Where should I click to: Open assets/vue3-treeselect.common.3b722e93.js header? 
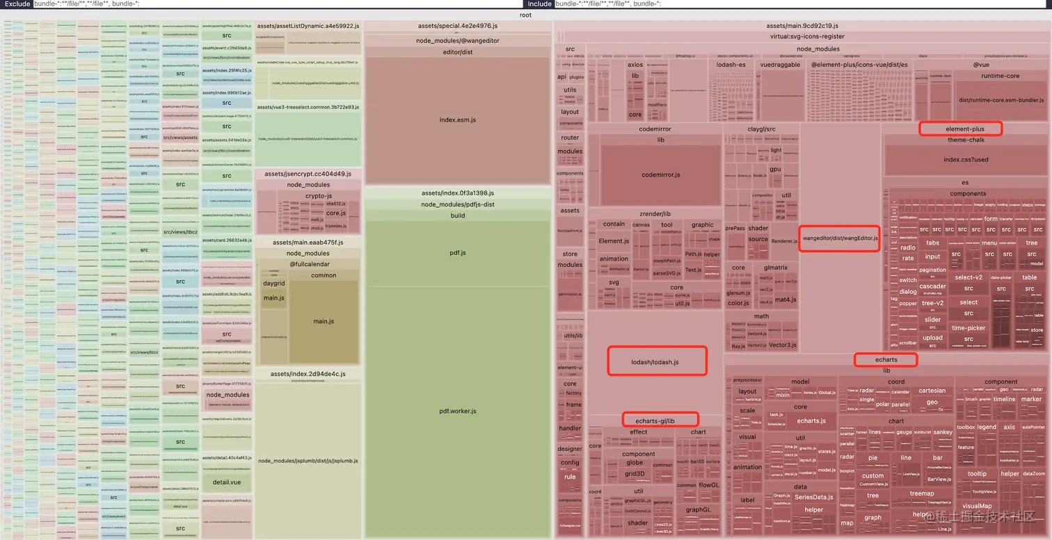[308, 107]
